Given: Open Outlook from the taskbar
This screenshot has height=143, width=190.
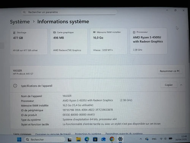Looking at the screenshot, I should coord(103,139).
